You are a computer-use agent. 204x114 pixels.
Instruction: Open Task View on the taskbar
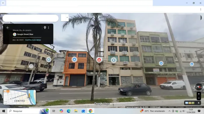[x=54, y=111]
